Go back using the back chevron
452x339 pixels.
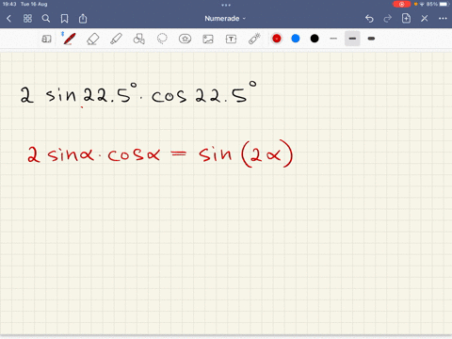click(8, 19)
